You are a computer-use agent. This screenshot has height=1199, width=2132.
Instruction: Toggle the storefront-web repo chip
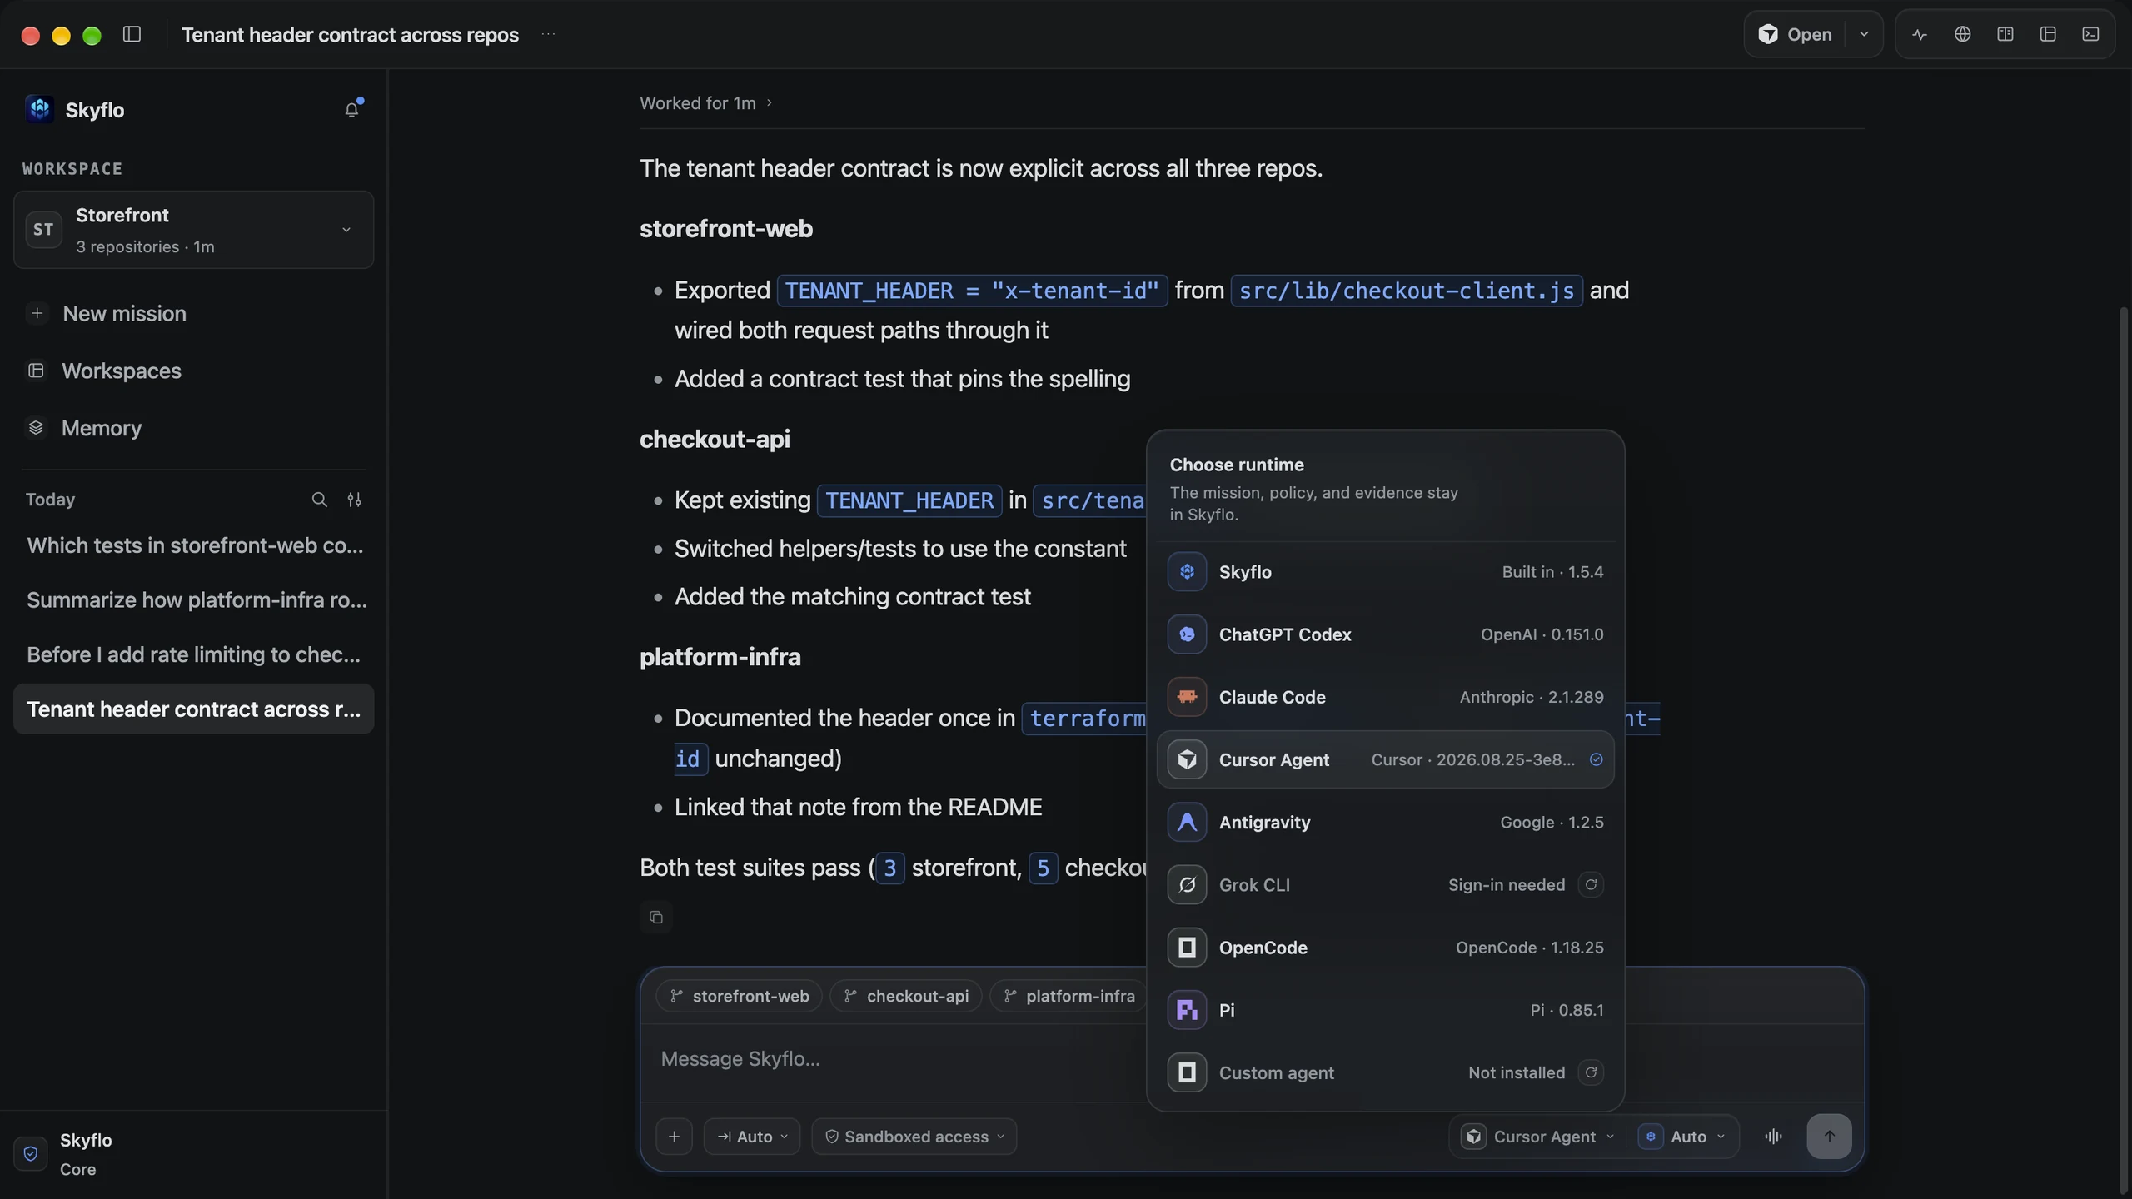(739, 996)
